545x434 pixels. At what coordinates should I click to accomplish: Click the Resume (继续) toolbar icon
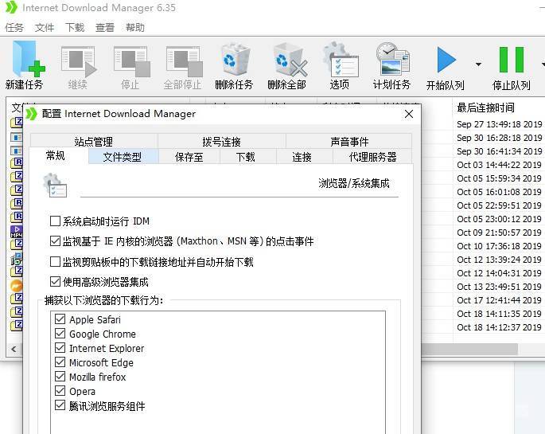[79, 61]
